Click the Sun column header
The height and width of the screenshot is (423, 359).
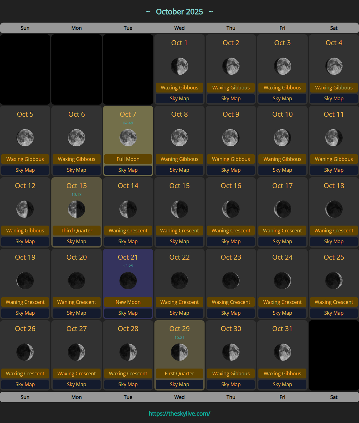pos(25,28)
